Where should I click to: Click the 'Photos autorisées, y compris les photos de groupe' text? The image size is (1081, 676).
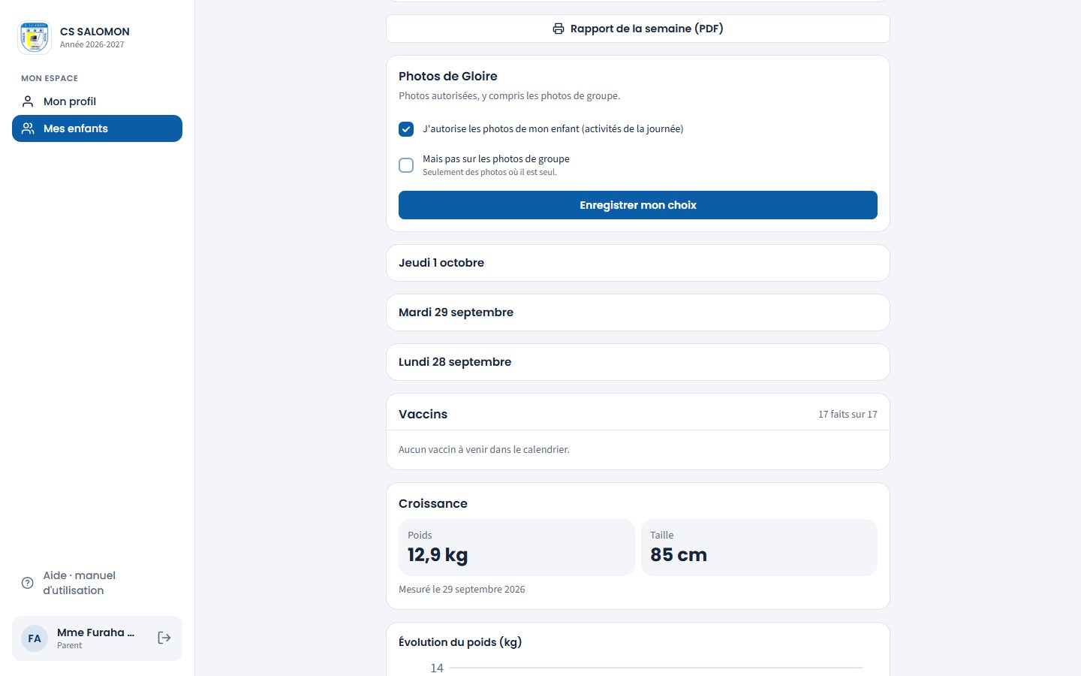(510, 96)
